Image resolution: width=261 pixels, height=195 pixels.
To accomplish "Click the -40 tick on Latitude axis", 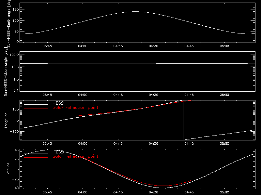I will pyautogui.click(x=15, y=188).
